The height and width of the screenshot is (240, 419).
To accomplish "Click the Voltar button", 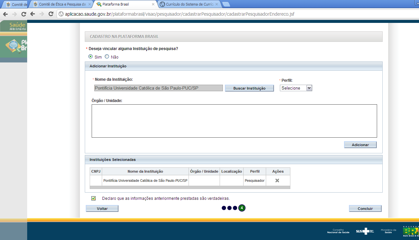I will click(x=102, y=209).
